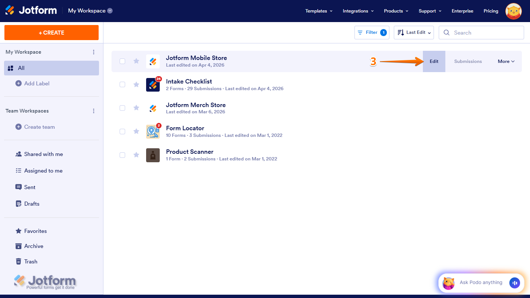Open My Workspace options three-dot menu
Image resolution: width=530 pixels, height=298 pixels.
[93, 52]
